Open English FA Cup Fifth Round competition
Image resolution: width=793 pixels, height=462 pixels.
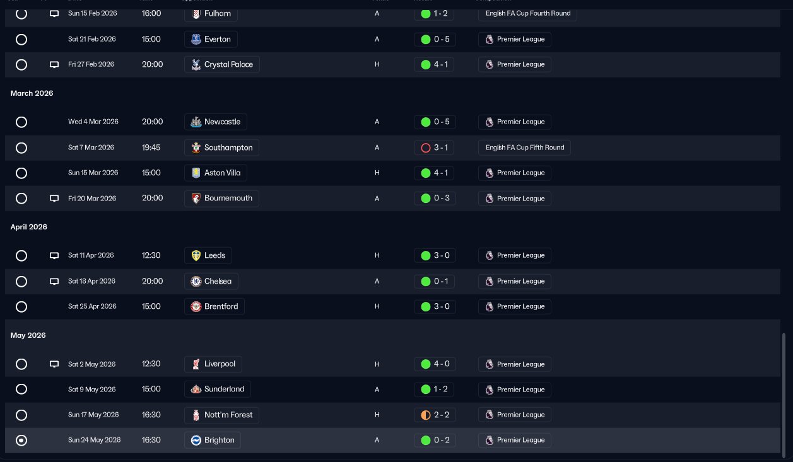[x=525, y=147]
